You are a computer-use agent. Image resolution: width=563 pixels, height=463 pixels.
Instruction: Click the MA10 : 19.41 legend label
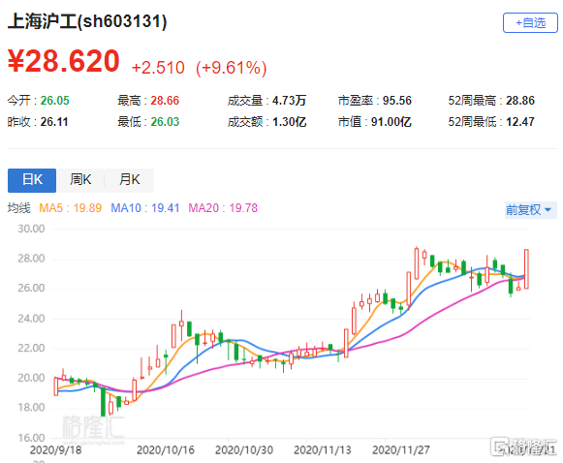click(x=145, y=208)
